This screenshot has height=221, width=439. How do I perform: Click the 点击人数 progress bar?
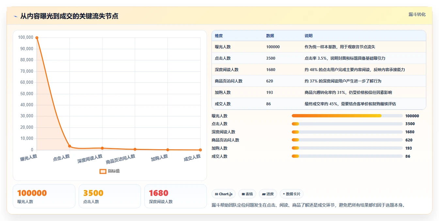(x=347, y=124)
